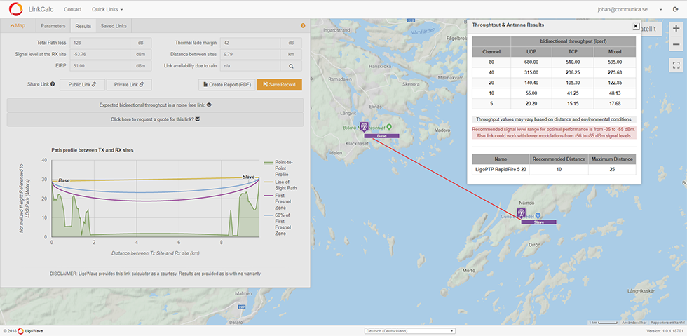Collapse the Map panel toggle
Viewport: 687px width, 336px height.
click(18, 25)
